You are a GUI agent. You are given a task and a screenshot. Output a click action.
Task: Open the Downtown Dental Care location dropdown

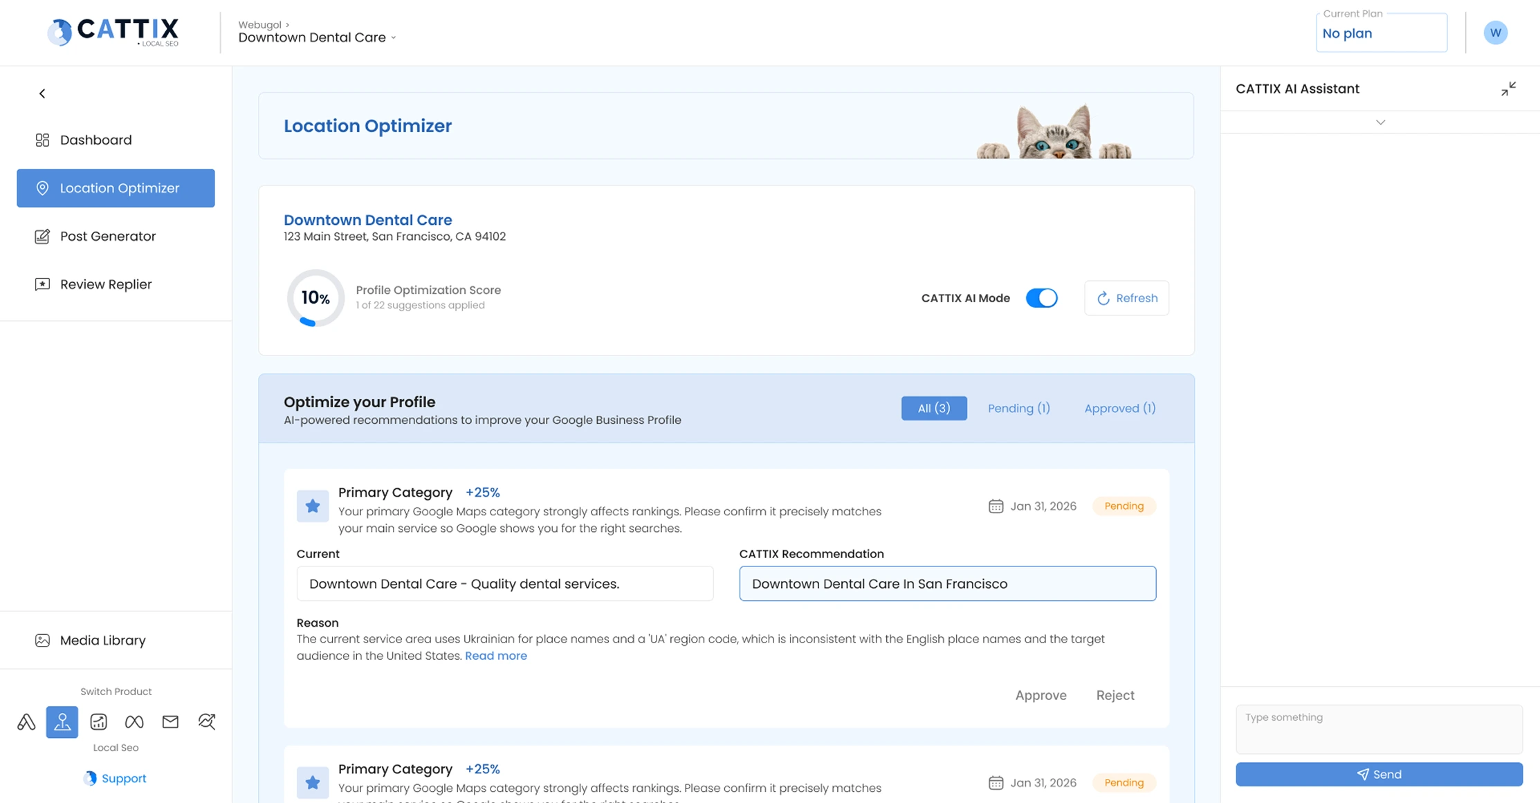(318, 37)
